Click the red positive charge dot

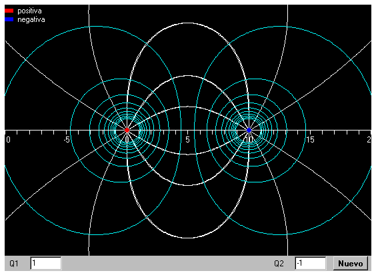127,130
